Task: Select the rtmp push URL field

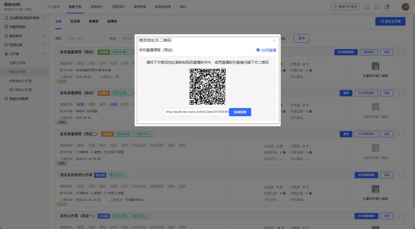Action: (196, 112)
